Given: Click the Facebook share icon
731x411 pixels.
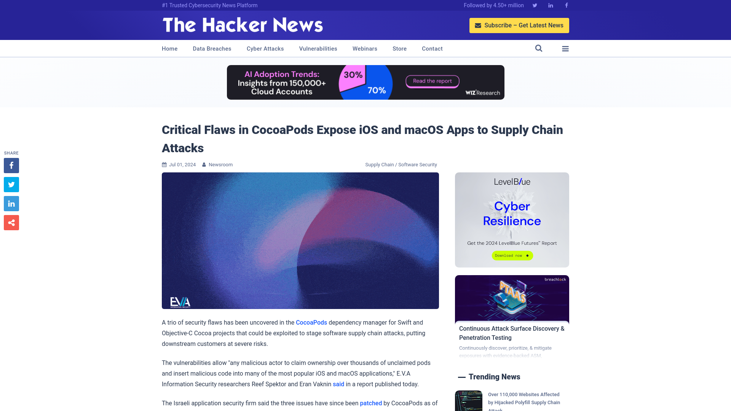Looking at the screenshot, I should [x=11, y=165].
